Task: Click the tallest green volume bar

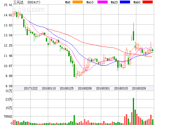Action: [133, 111]
